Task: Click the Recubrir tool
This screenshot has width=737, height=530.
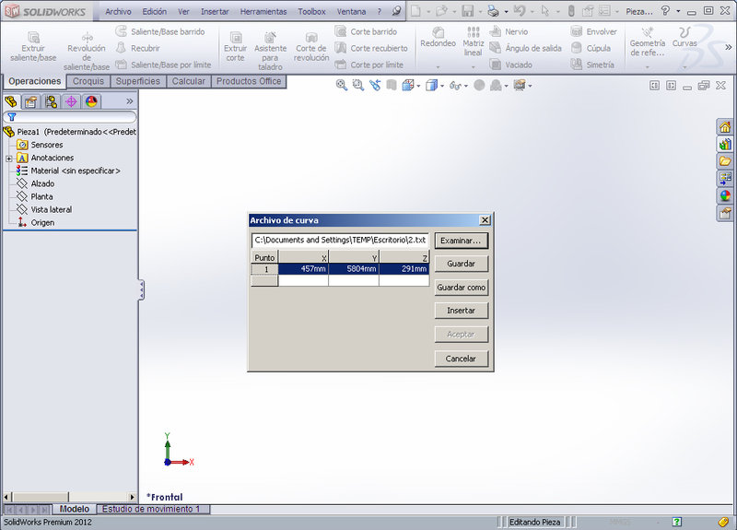Action: coord(137,48)
